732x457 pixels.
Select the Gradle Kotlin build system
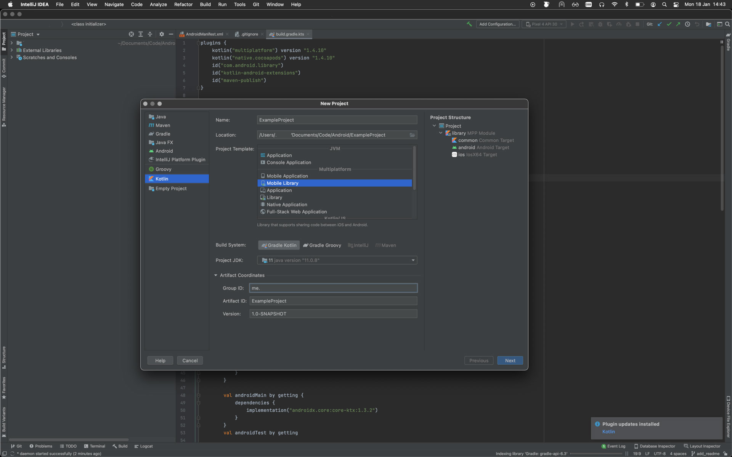coord(279,245)
